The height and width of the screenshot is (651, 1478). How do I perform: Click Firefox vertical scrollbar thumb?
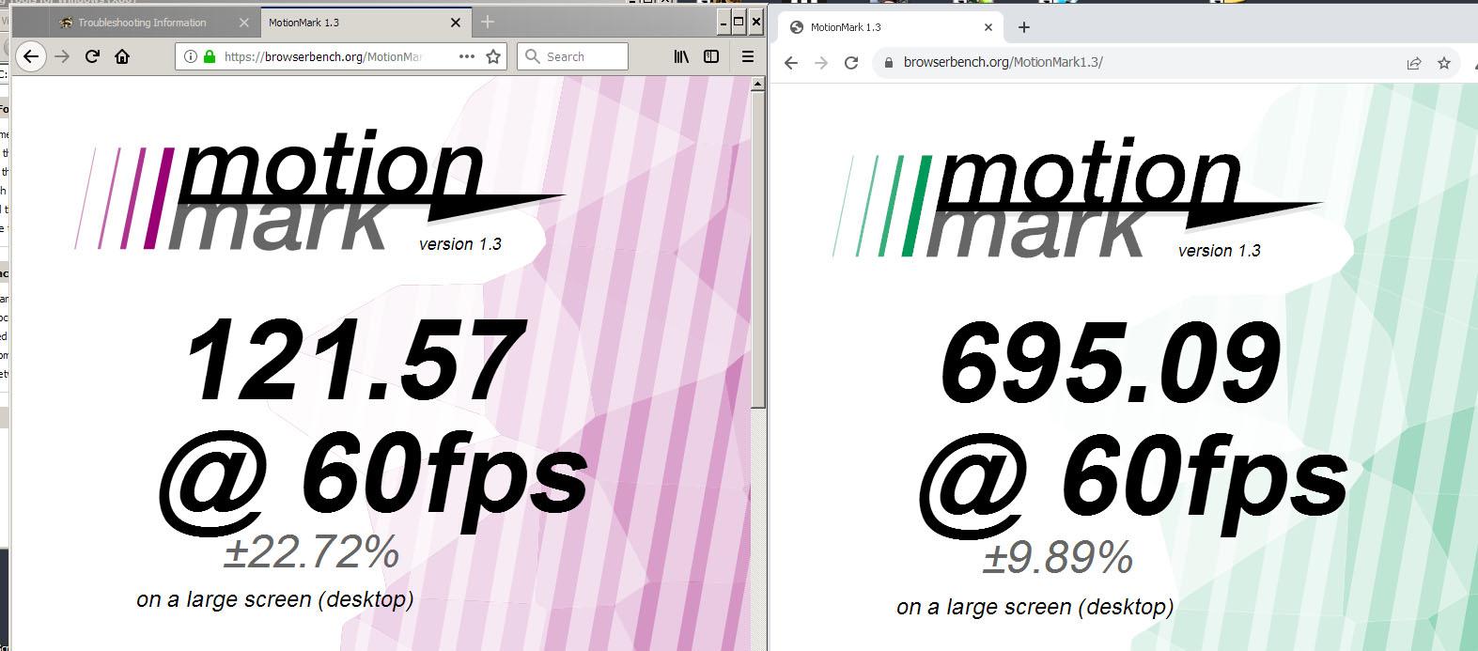(x=758, y=249)
